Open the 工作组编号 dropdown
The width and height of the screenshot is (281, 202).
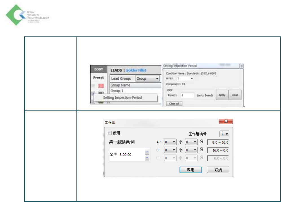tap(224, 134)
